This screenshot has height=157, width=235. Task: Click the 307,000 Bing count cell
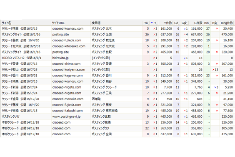click(x=227, y=64)
